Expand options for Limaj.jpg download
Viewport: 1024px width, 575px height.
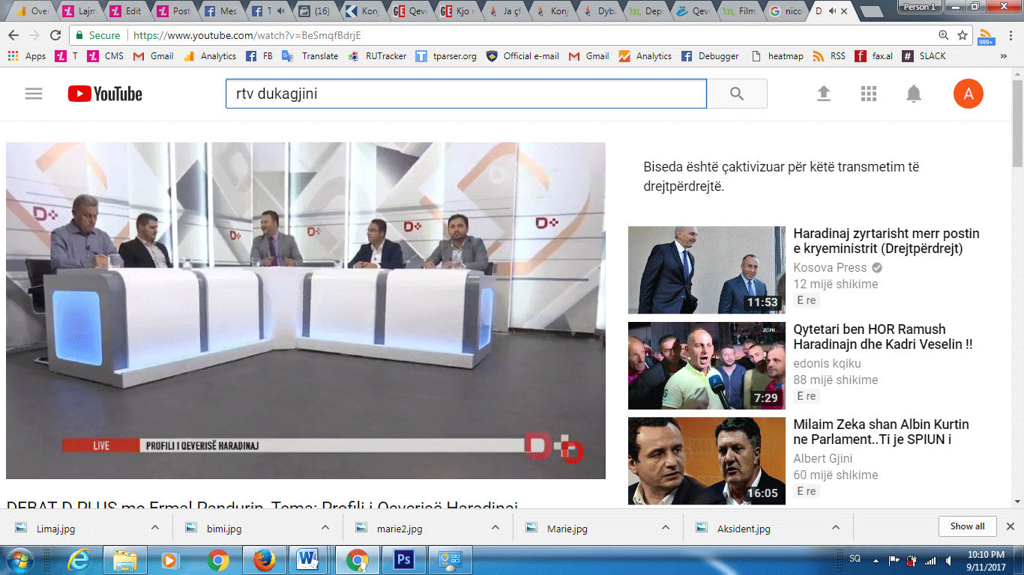(155, 527)
